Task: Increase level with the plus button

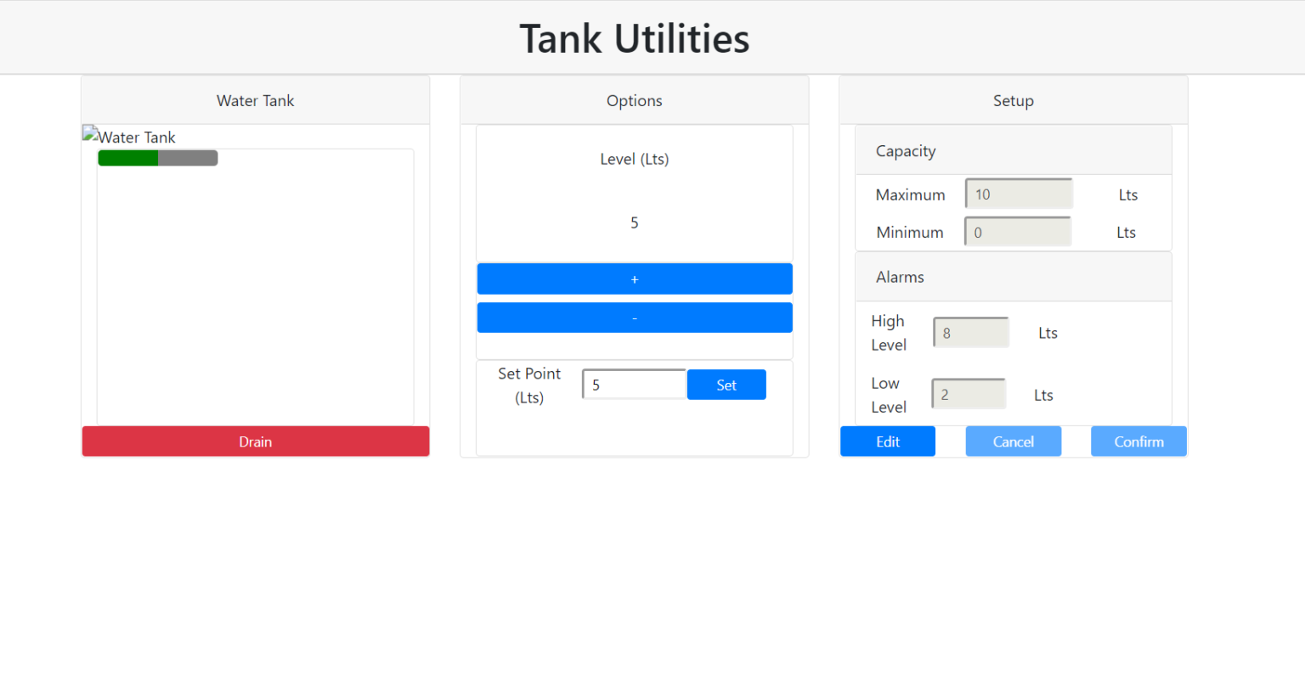Action: coord(635,279)
